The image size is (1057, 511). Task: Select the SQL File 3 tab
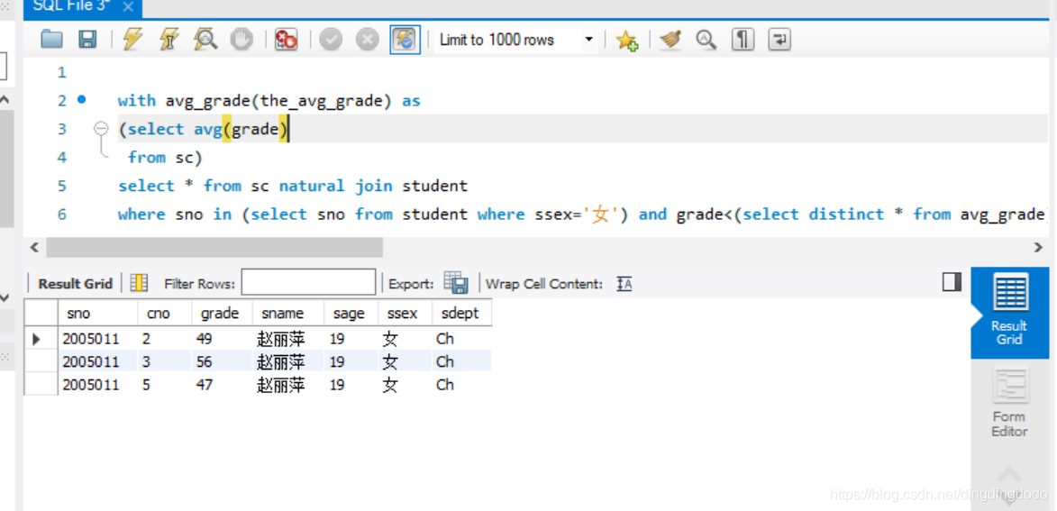[82, 7]
